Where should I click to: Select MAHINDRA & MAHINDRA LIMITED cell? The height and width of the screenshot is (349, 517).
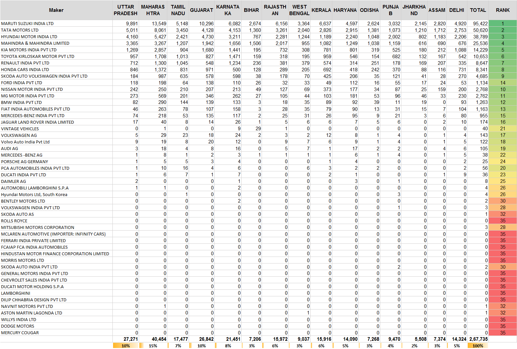pos(56,43)
